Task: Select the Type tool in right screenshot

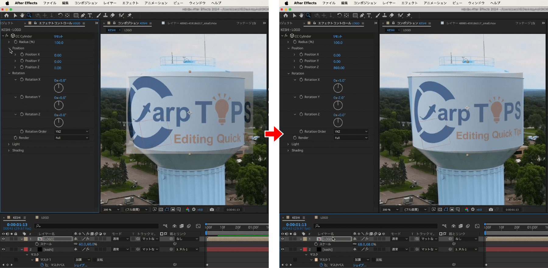Action: (x=369, y=15)
